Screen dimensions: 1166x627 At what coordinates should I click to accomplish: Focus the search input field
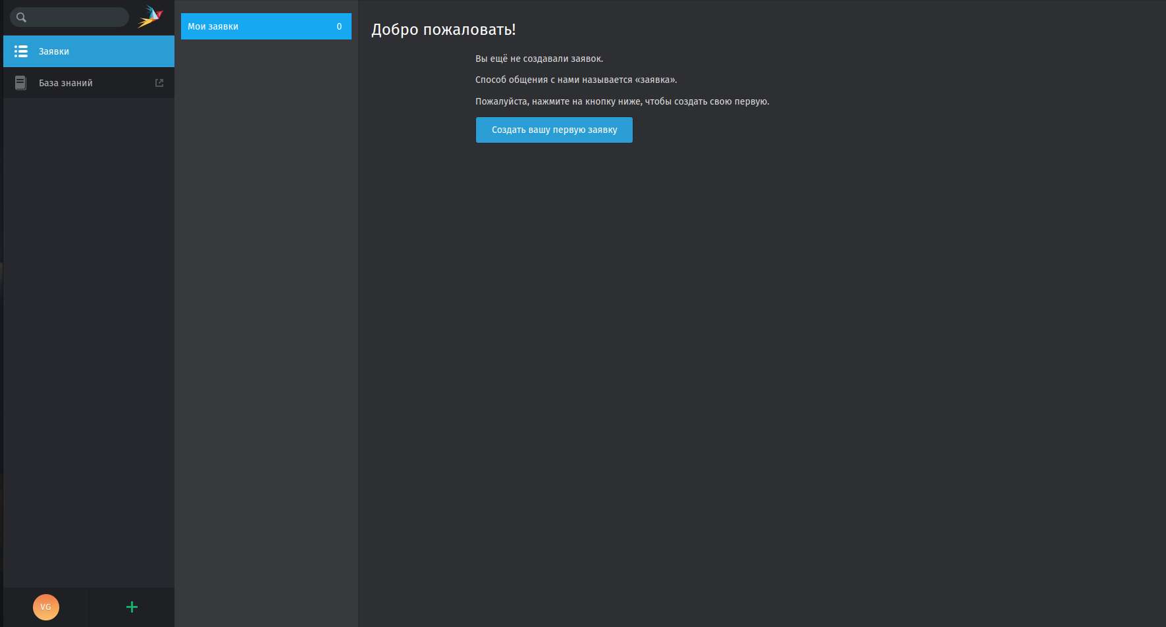(76, 18)
